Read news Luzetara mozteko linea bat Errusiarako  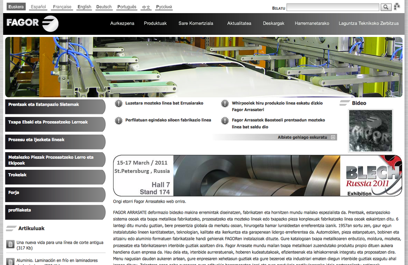pyautogui.click(x=164, y=103)
